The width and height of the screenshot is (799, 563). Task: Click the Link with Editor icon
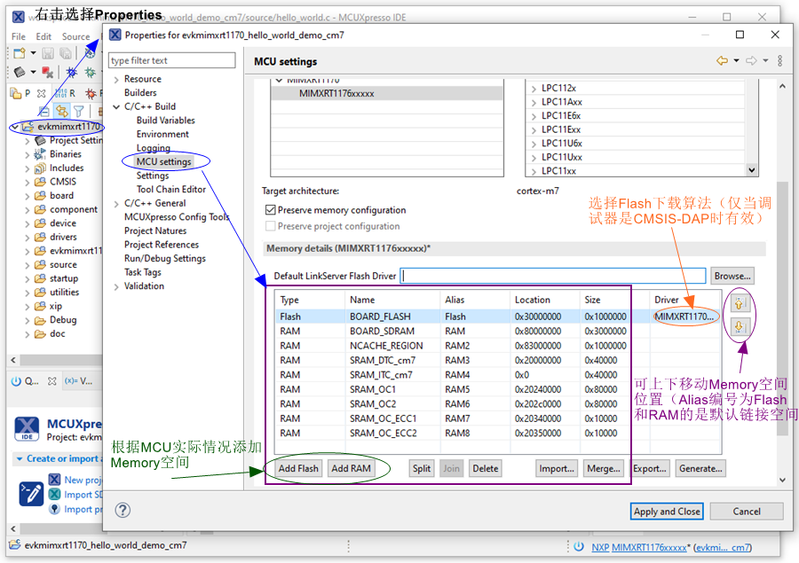pos(61,111)
